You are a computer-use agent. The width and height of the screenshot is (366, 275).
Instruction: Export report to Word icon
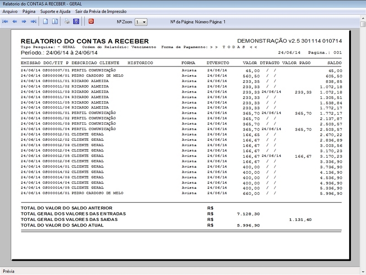[76, 22]
